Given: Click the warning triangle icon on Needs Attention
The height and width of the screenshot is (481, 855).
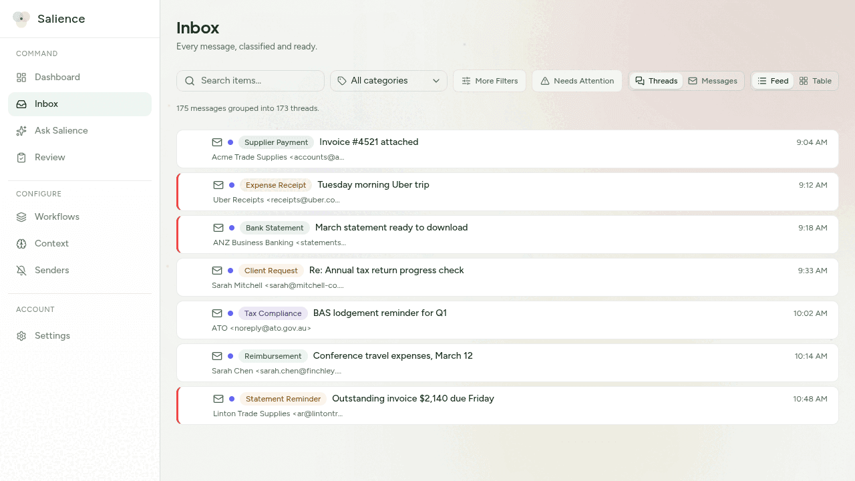Looking at the screenshot, I should 545,81.
